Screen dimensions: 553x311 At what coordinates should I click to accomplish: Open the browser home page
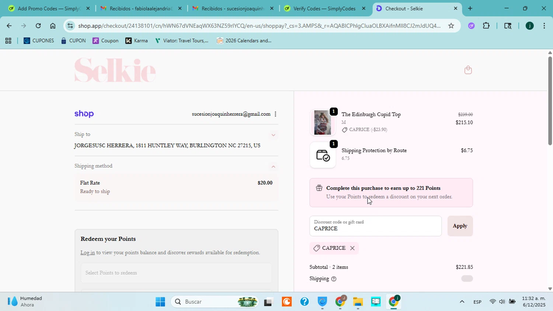tap(53, 26)
